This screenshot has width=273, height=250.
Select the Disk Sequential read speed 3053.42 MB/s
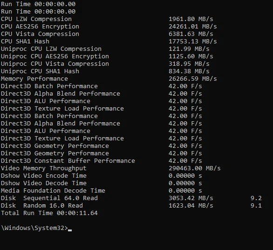click(191, 198)
